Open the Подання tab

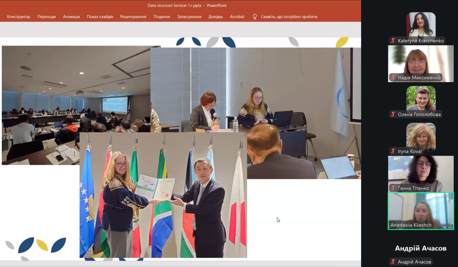point(162,16)
